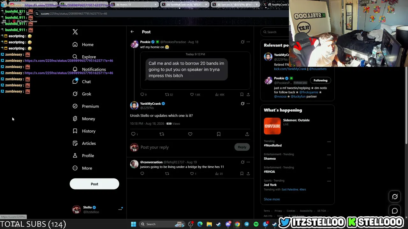Open Premium in the sidebar

pos(86,106)
